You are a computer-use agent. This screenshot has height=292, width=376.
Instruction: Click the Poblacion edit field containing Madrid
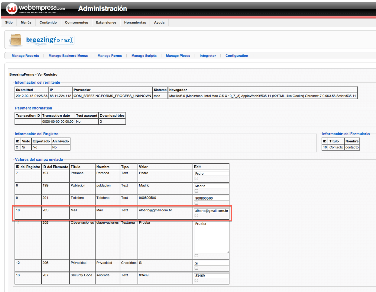211,186
